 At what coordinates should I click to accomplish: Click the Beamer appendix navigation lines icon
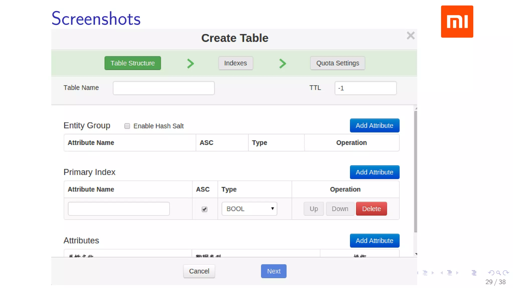tap(474, 273)
